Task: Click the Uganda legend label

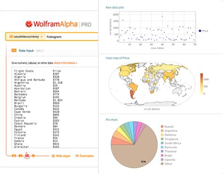Action: (170, 160)
